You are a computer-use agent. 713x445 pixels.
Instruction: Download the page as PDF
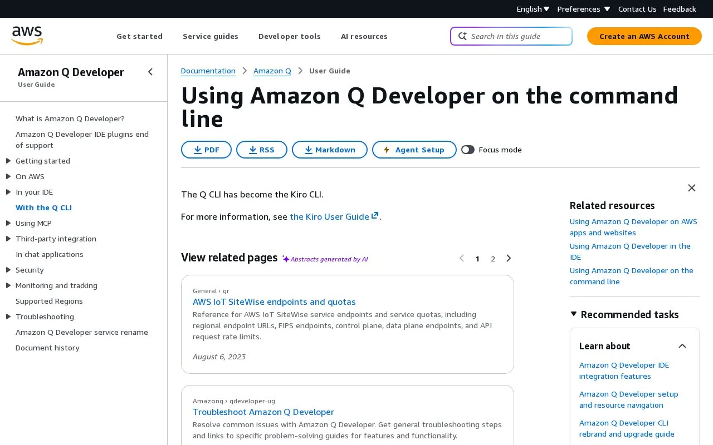pyautogui.click(x=206, y=150)
